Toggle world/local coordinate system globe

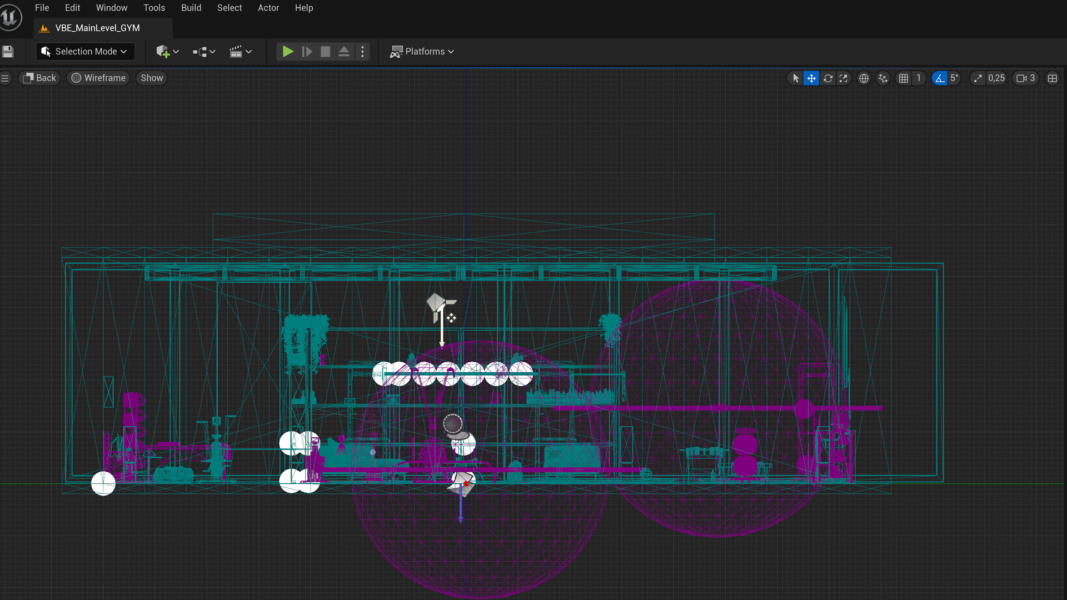864,78
